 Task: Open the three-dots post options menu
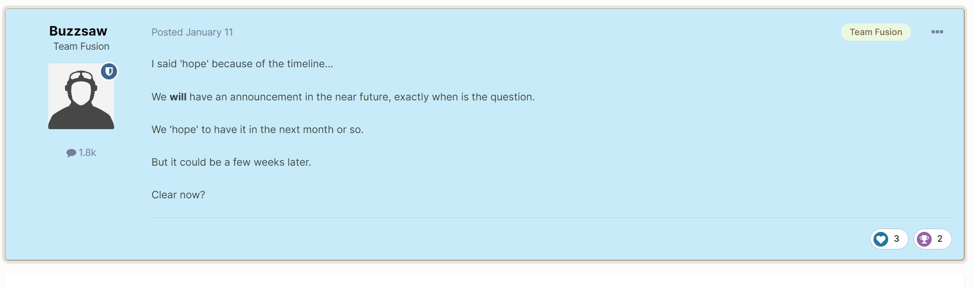click(937, 32)
